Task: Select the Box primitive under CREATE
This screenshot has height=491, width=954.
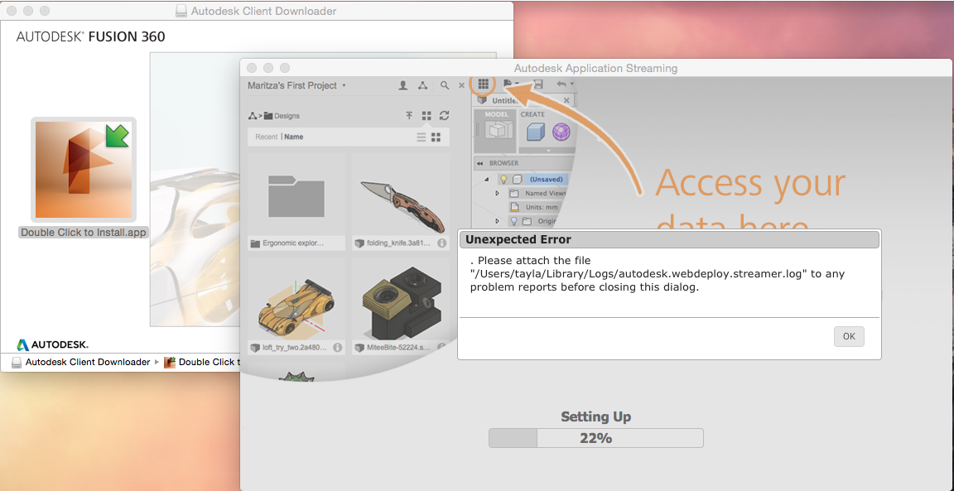Action: point(534,130)
